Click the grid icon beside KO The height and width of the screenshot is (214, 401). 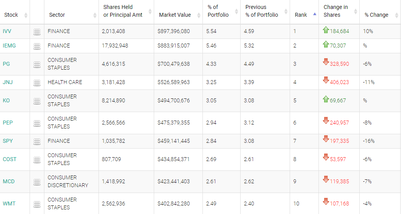(37, 101)
